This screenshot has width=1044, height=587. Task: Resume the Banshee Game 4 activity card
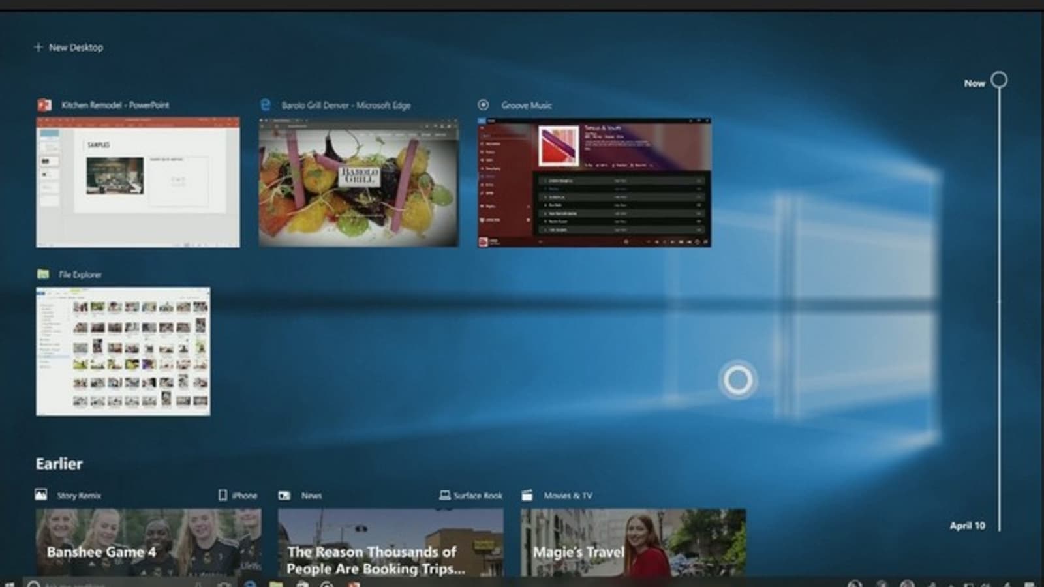(149, 543)
